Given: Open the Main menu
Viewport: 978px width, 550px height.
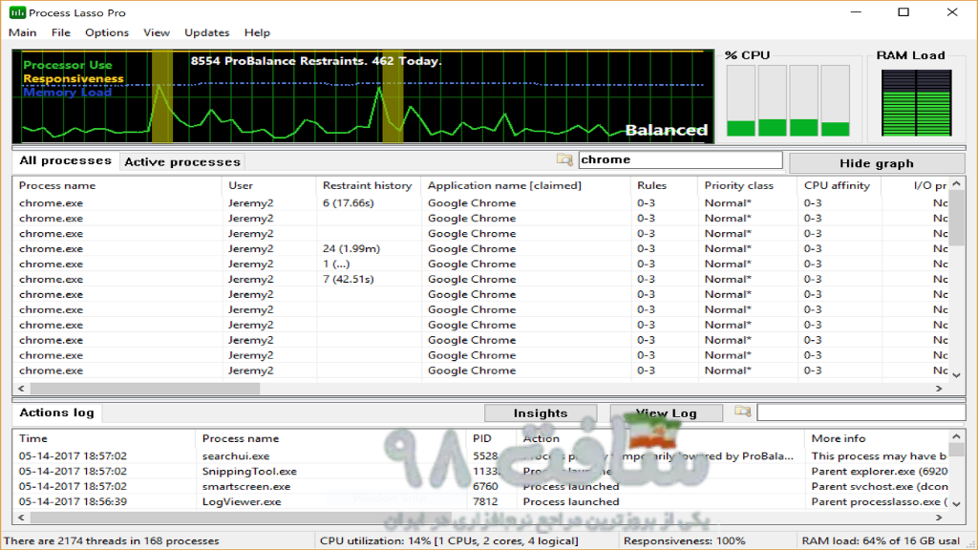Looking at the screenshot, I should (x=23, y=32).
